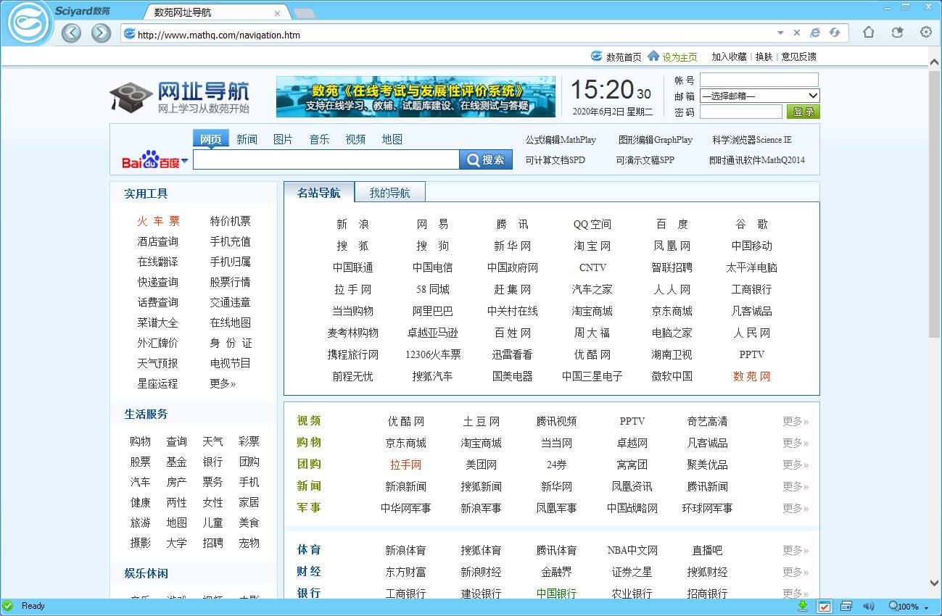Select the 网页 search tab
Image resolution: width=942 pixels, height=616 pixels.
211,139
